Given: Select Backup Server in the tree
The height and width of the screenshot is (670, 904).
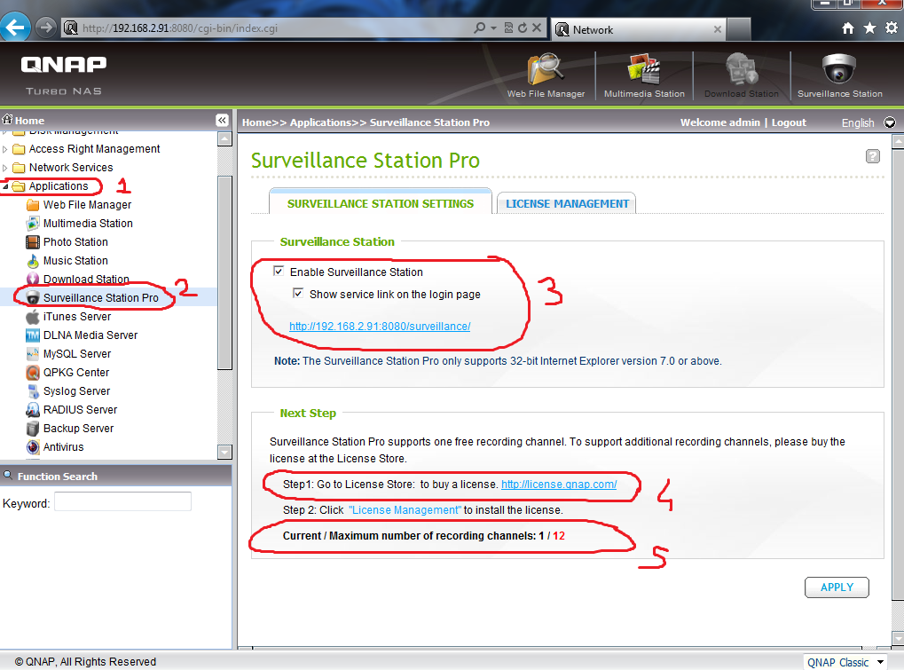Looking at the screenshot, I should (78, 429).
